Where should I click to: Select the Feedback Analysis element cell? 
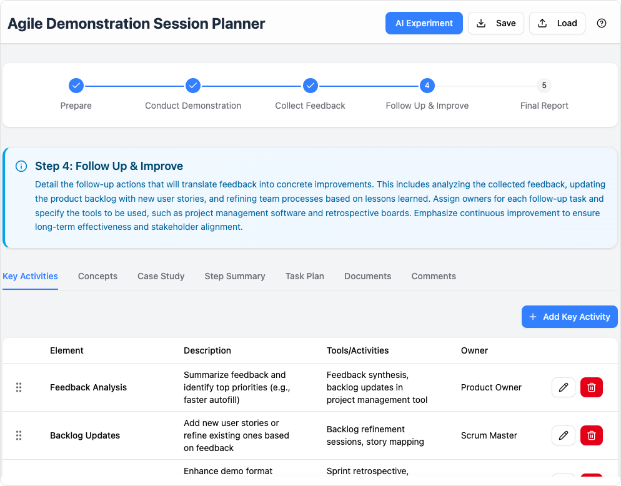tap(88, 387)
